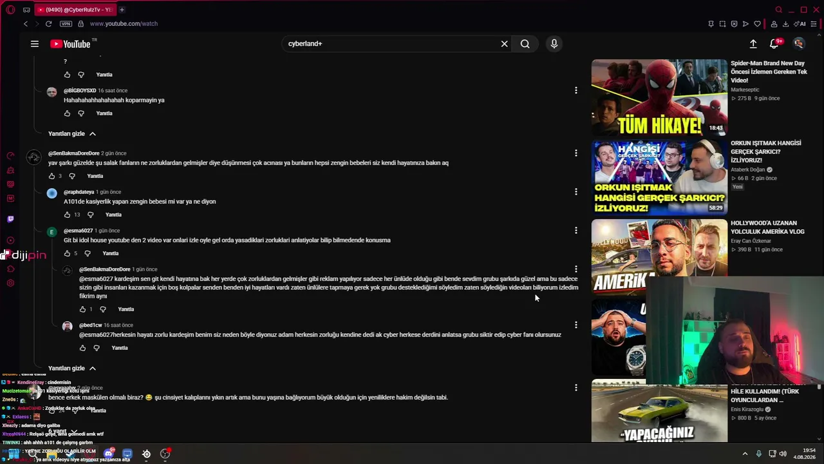Like the @esma6027 reply
The width and height of the screenshot is (824, 464).
click(67, 253)
